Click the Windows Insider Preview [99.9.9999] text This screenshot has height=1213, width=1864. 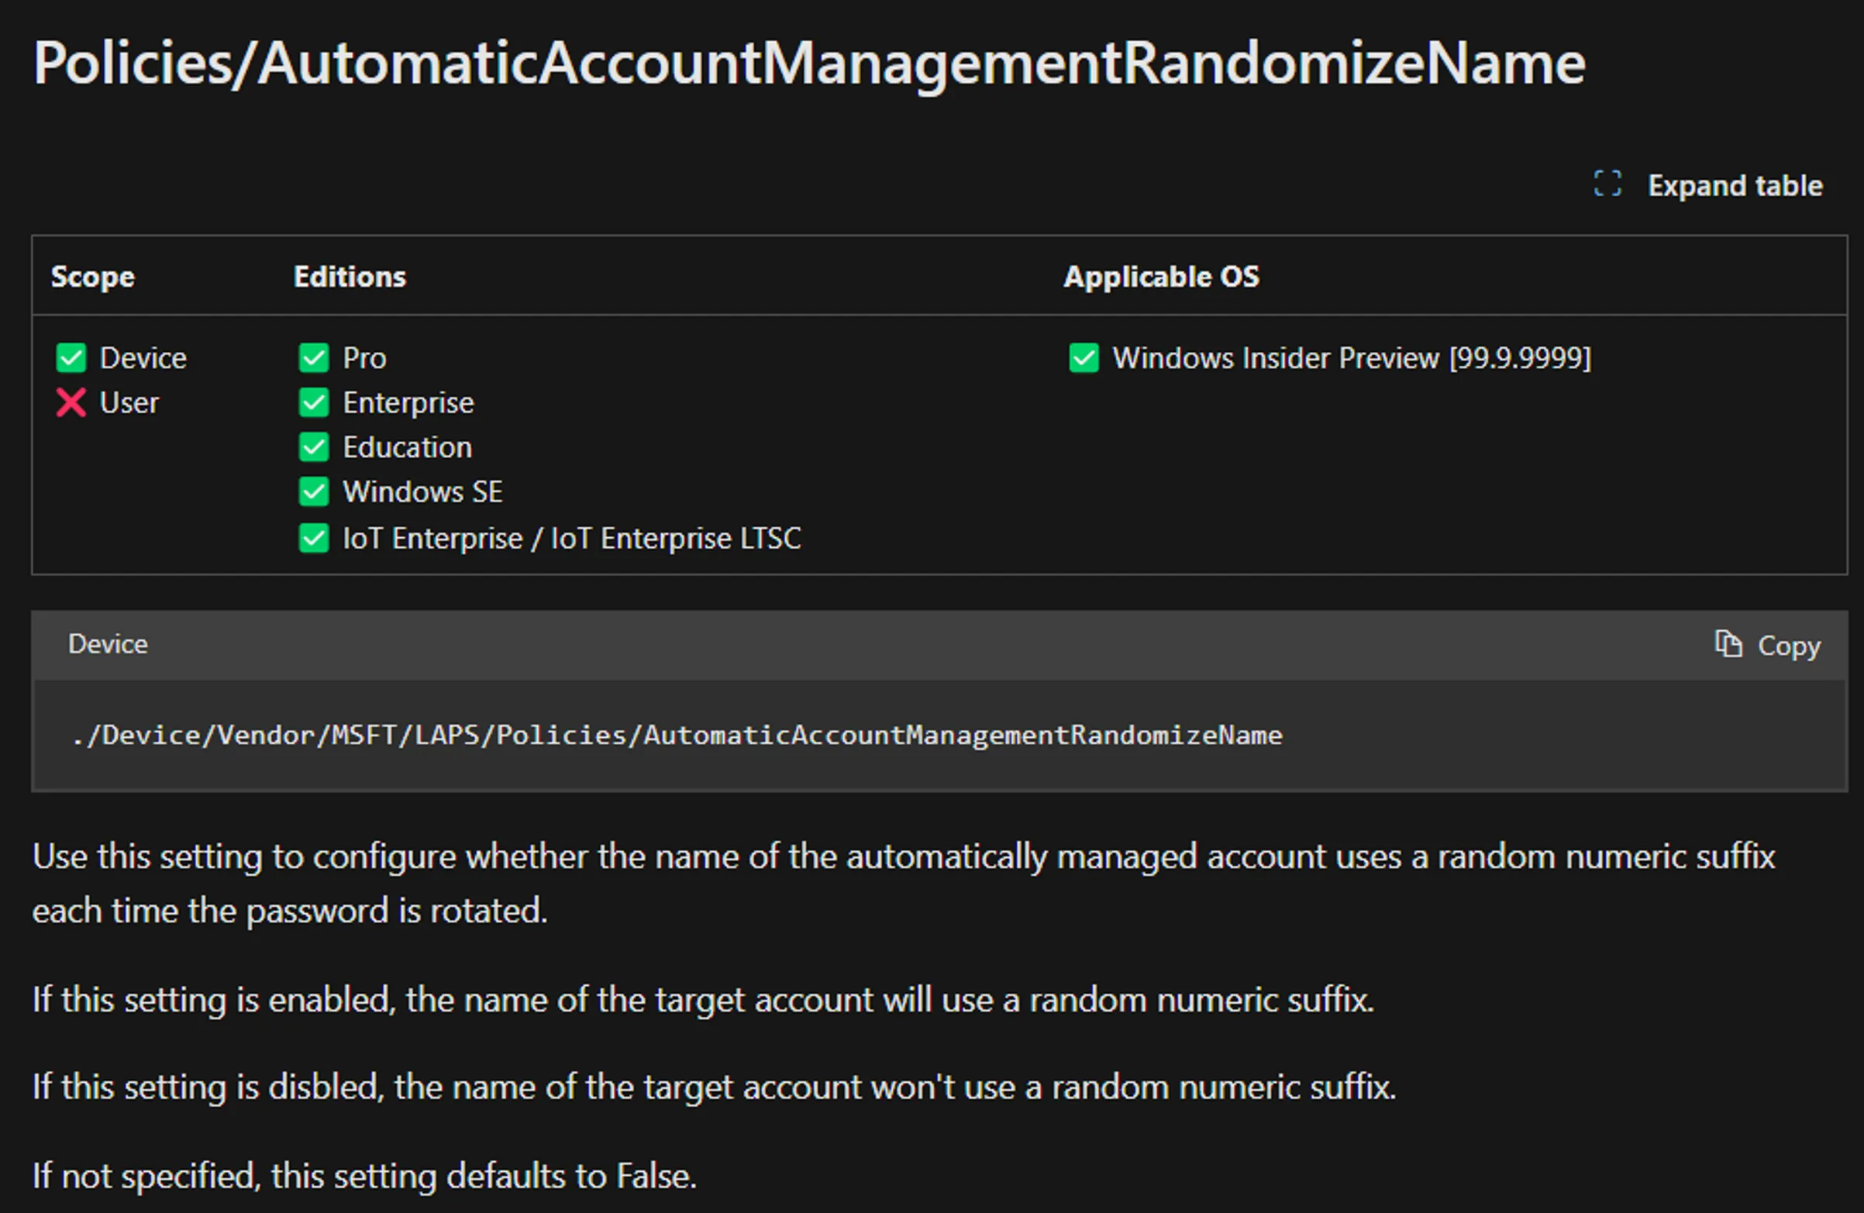coord(1352,358)
